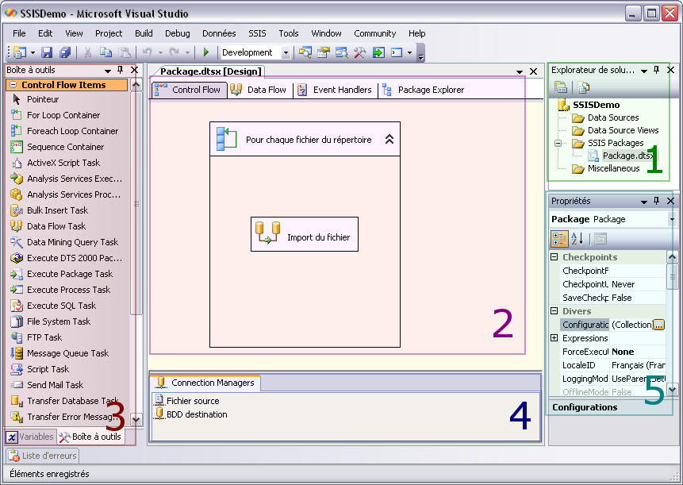Click the Properties grid scrollbar thumb
683x485 pixels.
[672, 276]
